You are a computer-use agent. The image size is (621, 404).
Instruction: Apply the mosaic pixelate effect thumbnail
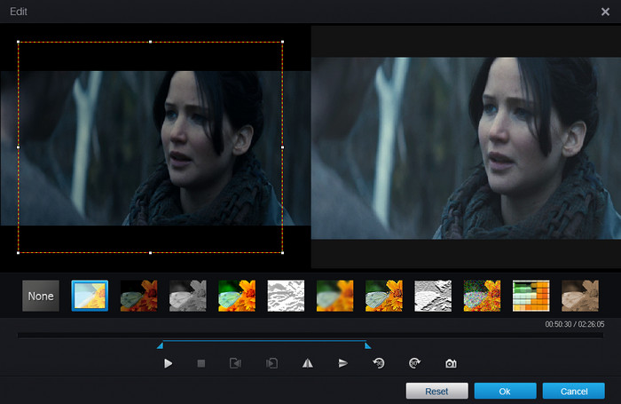click(x=531, y=296)
